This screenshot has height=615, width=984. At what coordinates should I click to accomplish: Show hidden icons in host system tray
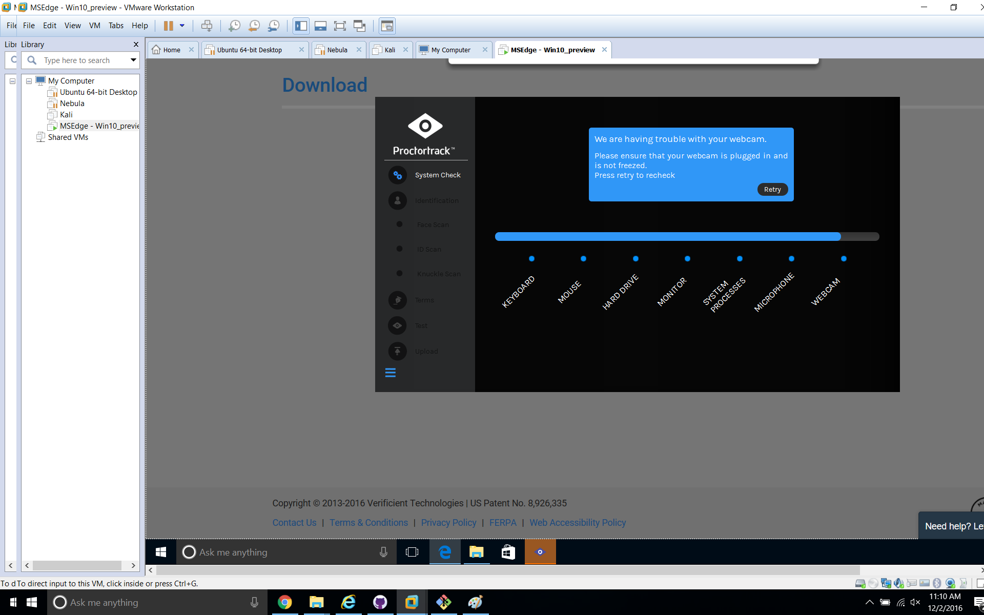coord(869,602)
